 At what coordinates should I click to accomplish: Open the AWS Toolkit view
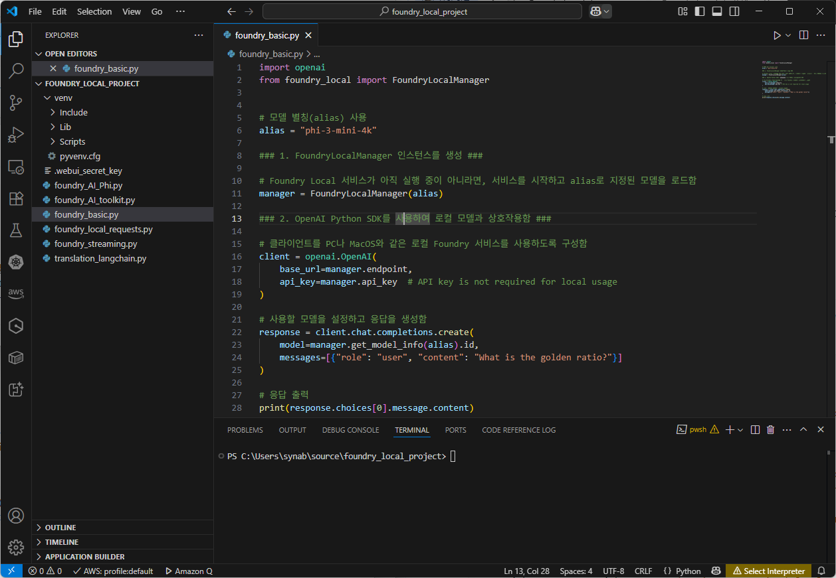[x=15, y=294]
